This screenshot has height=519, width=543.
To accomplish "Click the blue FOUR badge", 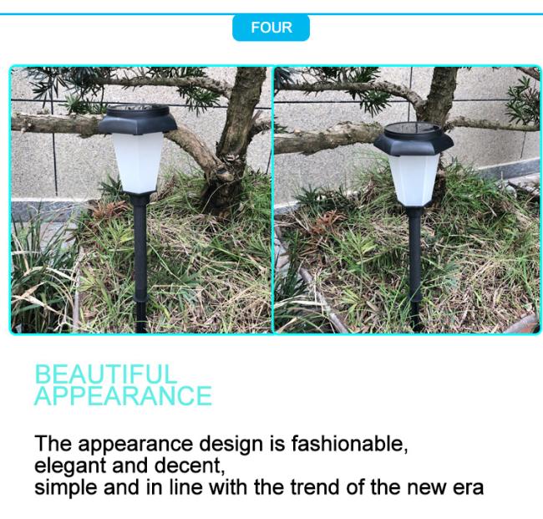I will [x=271, y=28].
